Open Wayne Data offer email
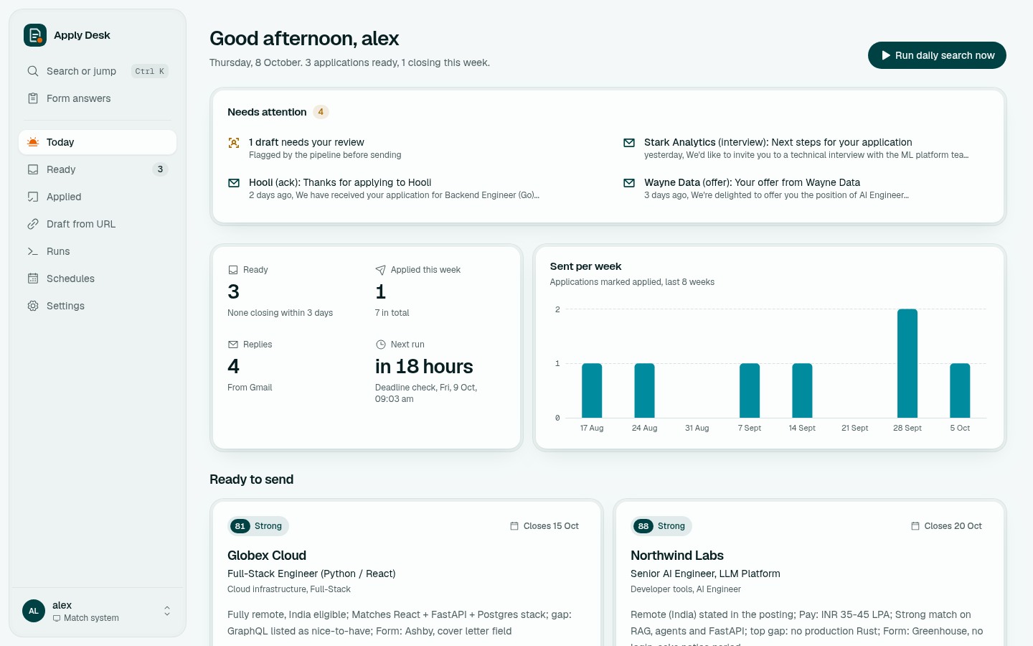 (x=806, y=188)
